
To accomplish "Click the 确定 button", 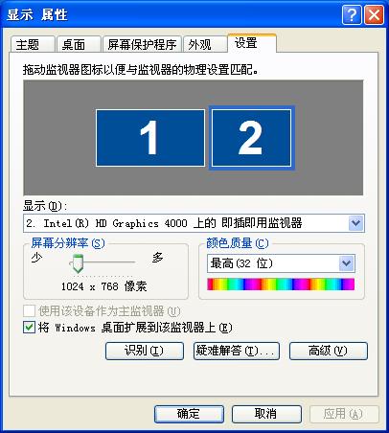I will pyautogui.click(x=189, y=414).
